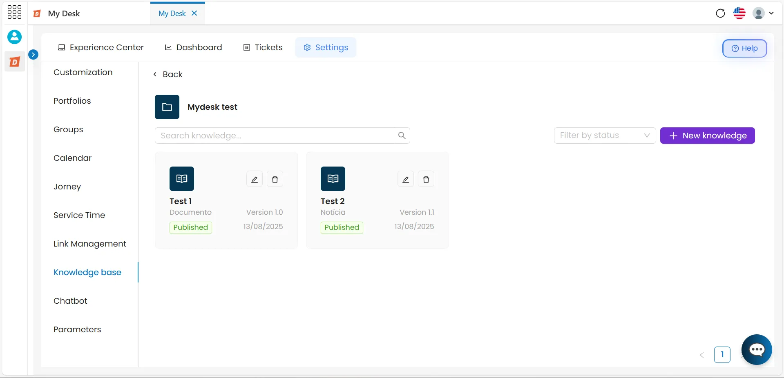Open Customization settings section
This screenshot has height=378, width=784.
[x=83, y=72]
